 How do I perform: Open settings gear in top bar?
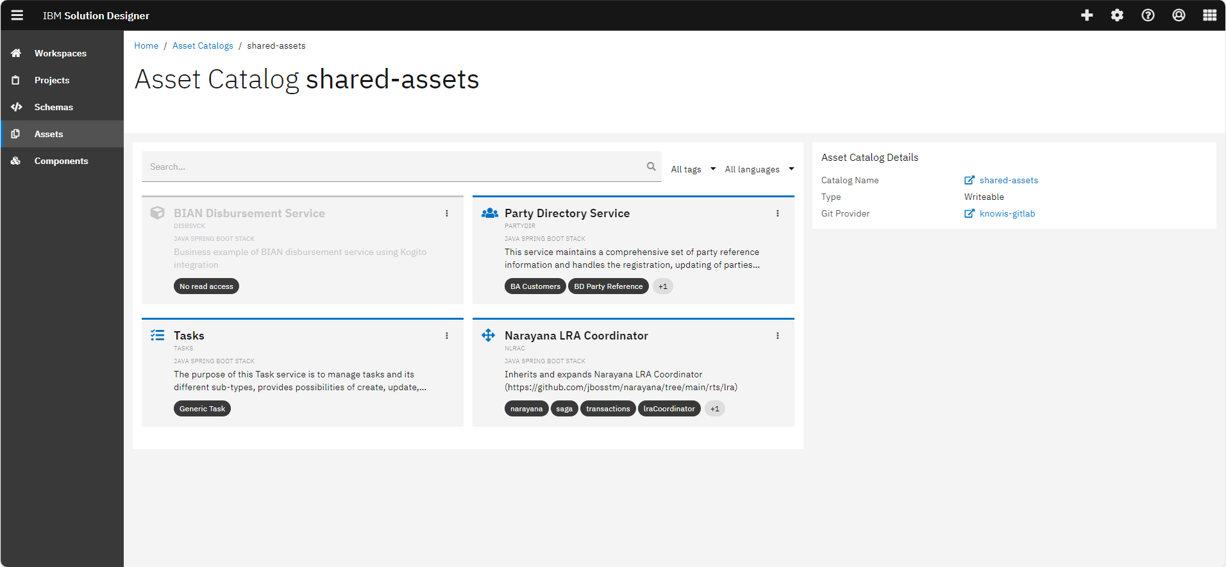click(1117, 15)
